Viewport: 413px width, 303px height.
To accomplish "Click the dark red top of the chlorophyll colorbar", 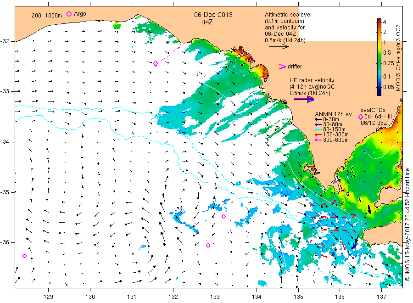I will point(379,21).
